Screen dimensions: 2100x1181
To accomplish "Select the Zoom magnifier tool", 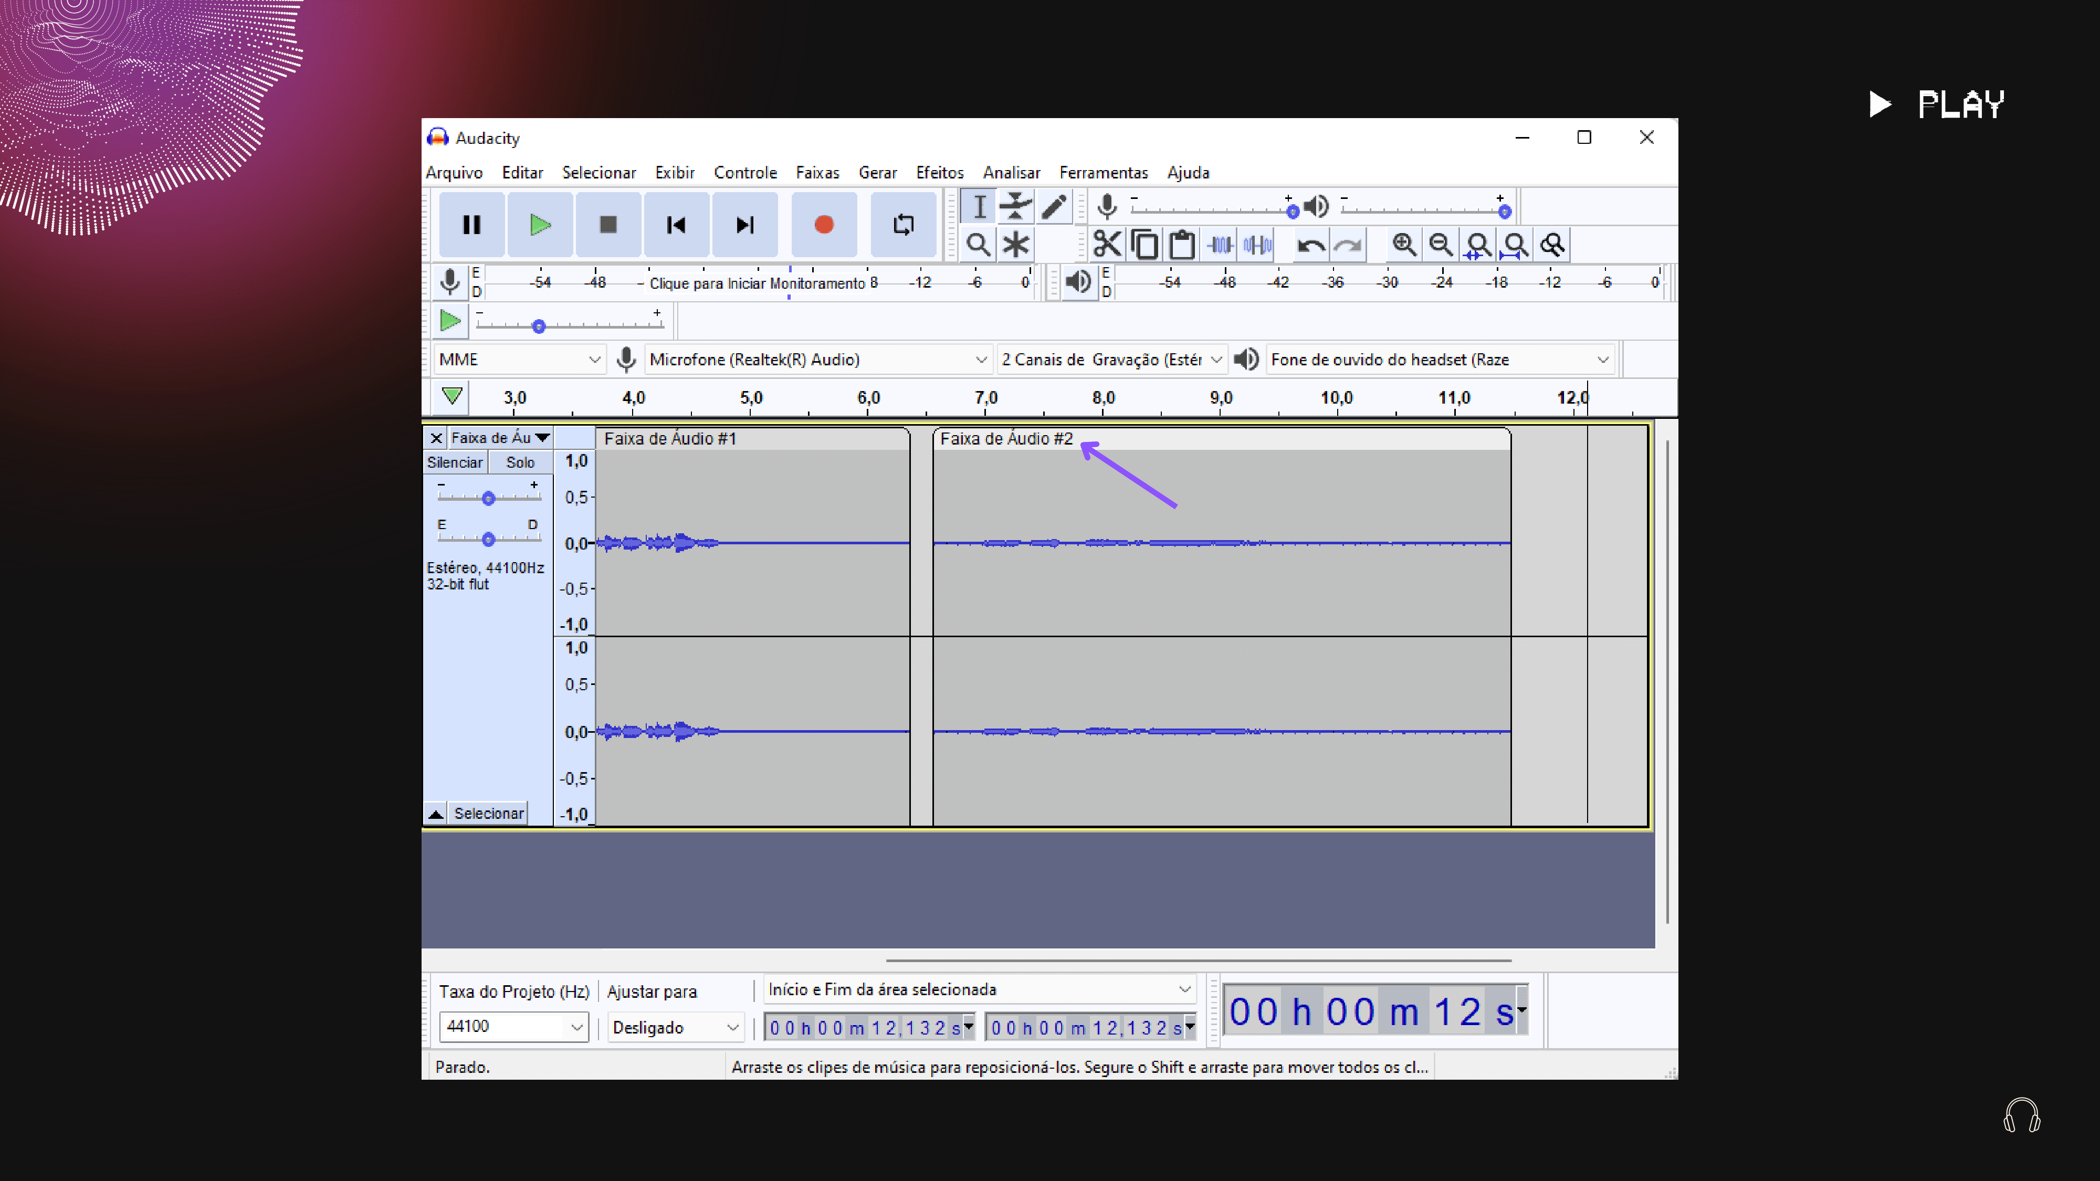I will [x=978, y=245].
